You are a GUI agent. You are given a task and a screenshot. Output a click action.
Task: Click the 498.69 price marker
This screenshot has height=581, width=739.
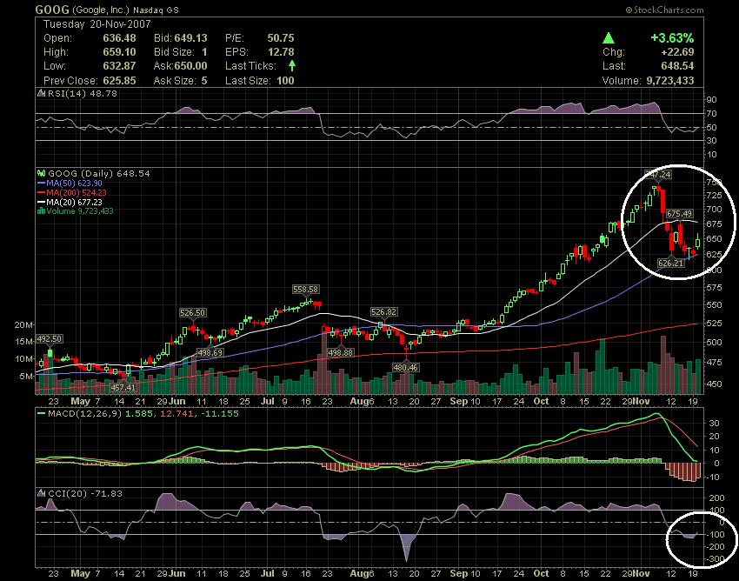click(x=210, y=352)
